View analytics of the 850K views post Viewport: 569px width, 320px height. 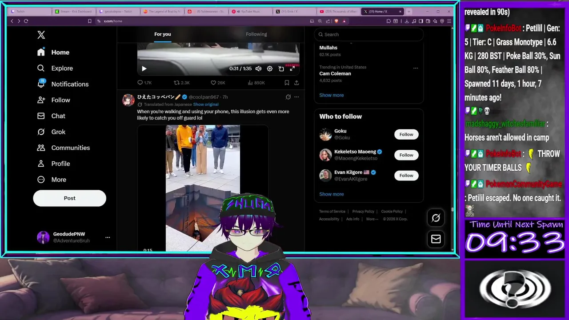coord(256,83)
